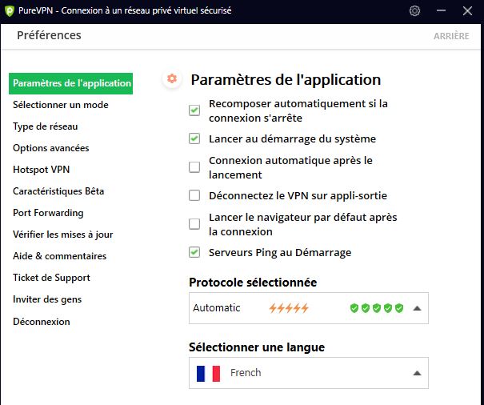Screen dimensions: 484x405
Task: Select Inviter des gens
Action: [x=47, y=299]
